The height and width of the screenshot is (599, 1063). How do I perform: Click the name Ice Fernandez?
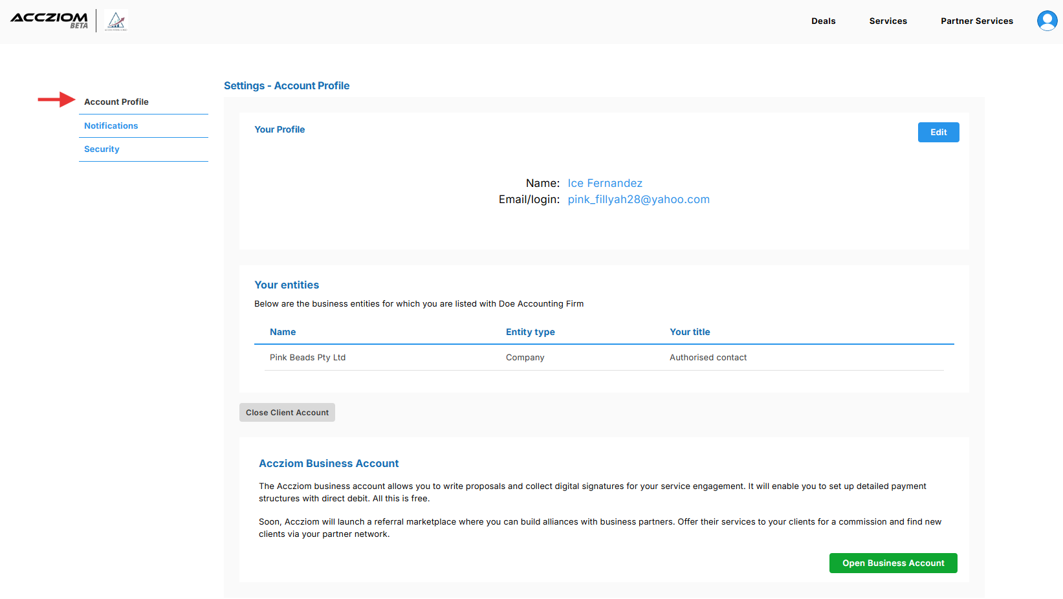coord(605,183)
